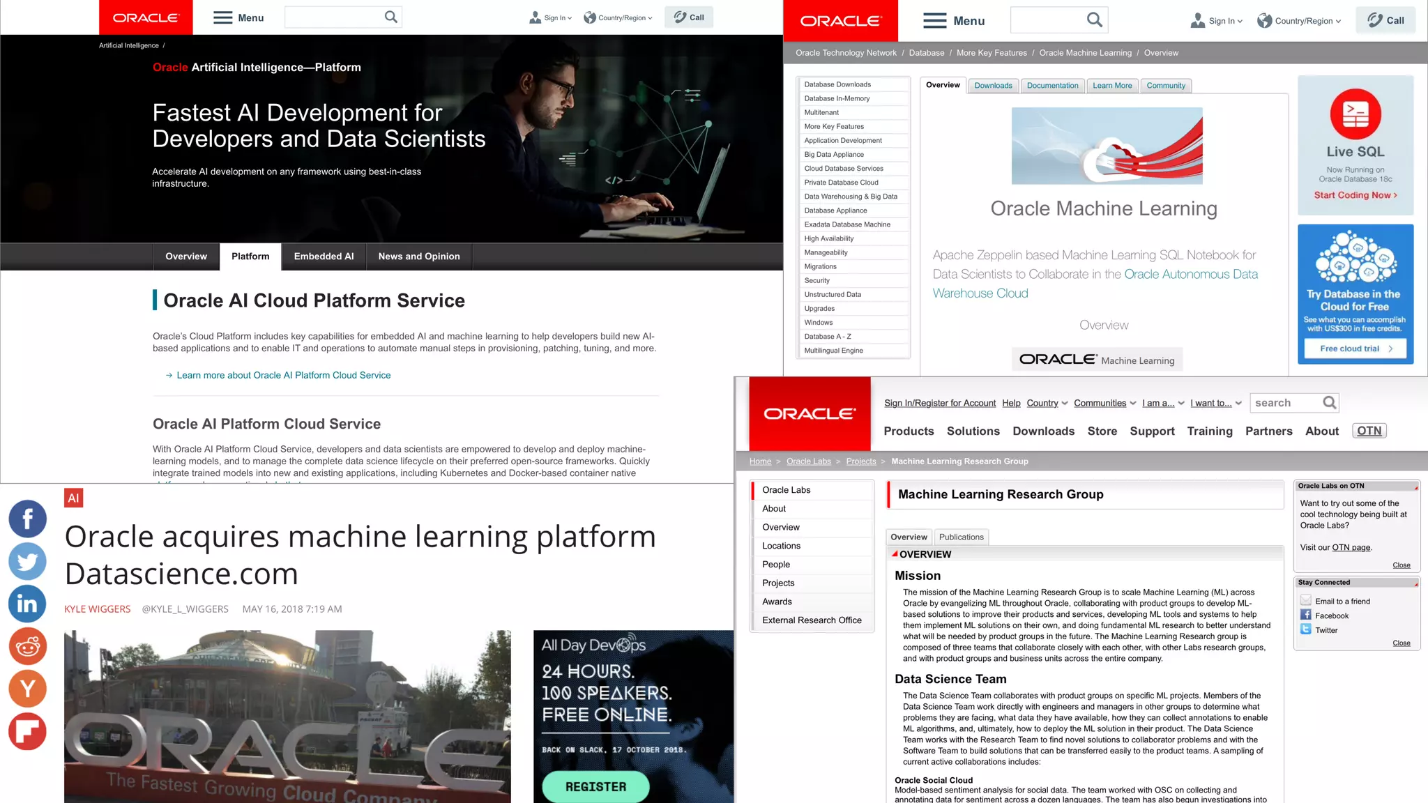Screen dimensions: 1428x803
Task: Click the search magnifier in Oracle Labs header
Action: 1329,403
